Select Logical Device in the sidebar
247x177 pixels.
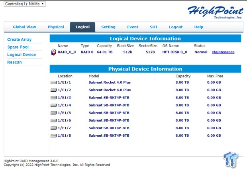pos(22,55)
